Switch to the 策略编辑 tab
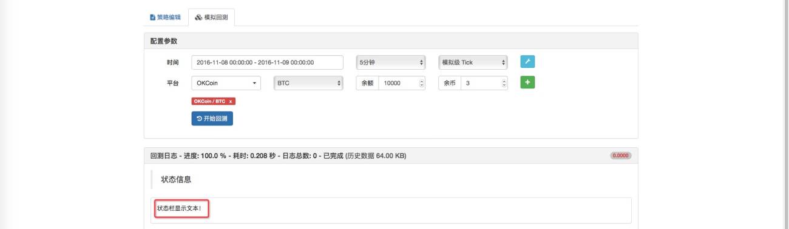The width and height of the screenshot is (789, 229). point(165,18)
